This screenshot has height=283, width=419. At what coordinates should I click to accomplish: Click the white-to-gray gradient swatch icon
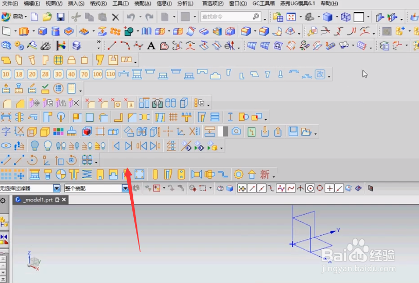[223, 131]
